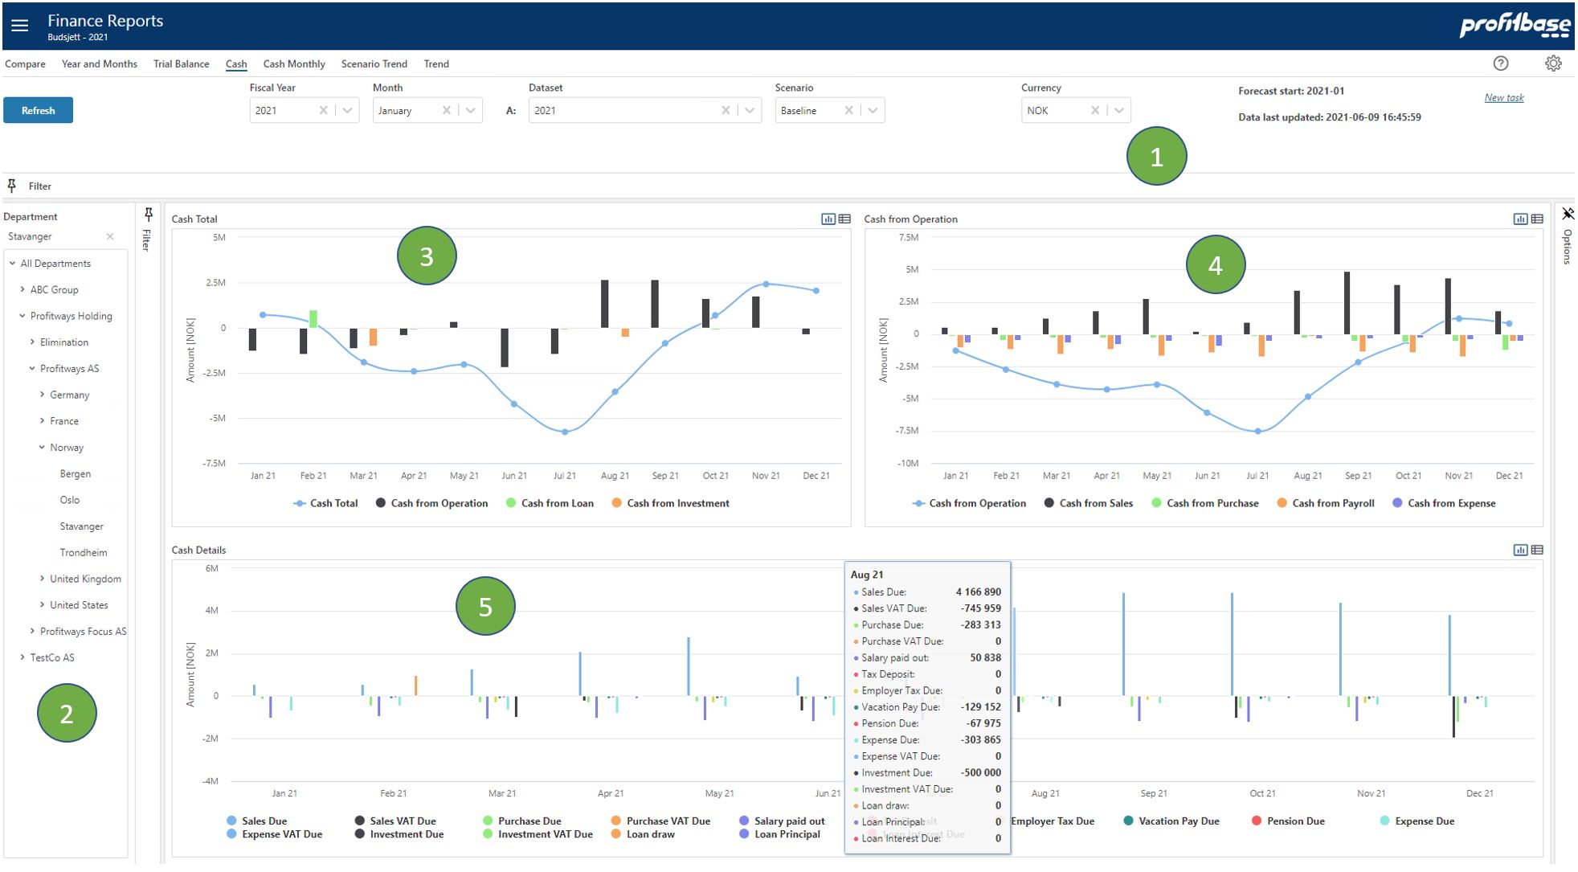Open the Month dropdown arrow
Image resolution: width=1578 pixels, height=872 pixels.
tap(471, 110)
